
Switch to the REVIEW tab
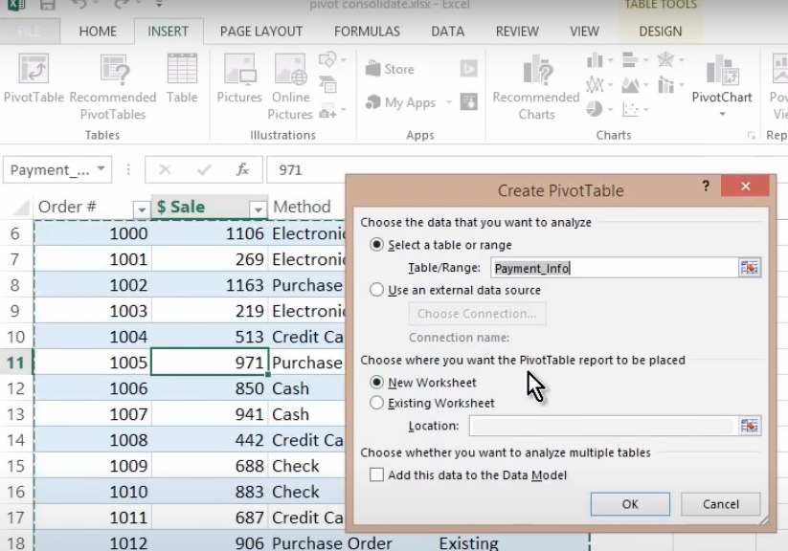tap(517, 32)
